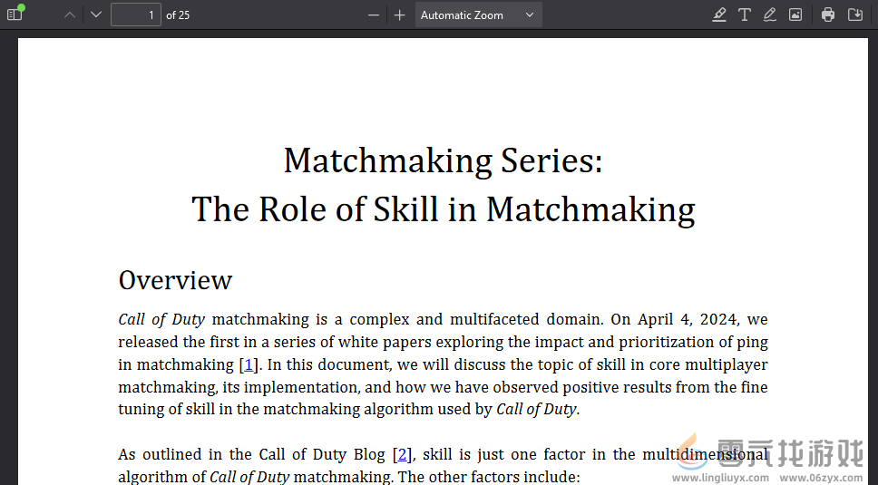Click the subtitle 'The Role of Skill in Matchmaking'
Viewport: 878px width, 485px height.
tap(443, 209)
